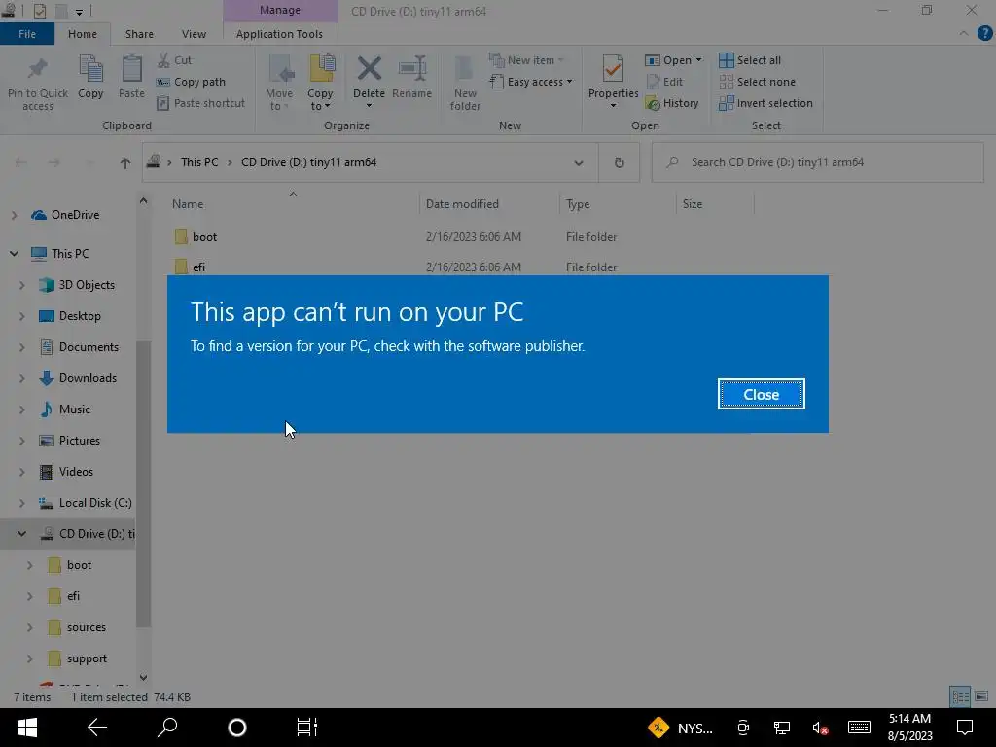Screen dimensions: 996x747
Task: Click the New folder icon
Action: pos(465,70)
